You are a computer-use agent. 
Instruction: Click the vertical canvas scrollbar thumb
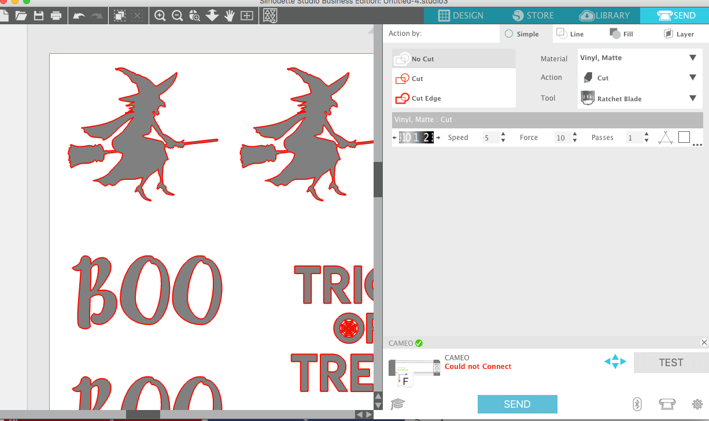[378, 179]
